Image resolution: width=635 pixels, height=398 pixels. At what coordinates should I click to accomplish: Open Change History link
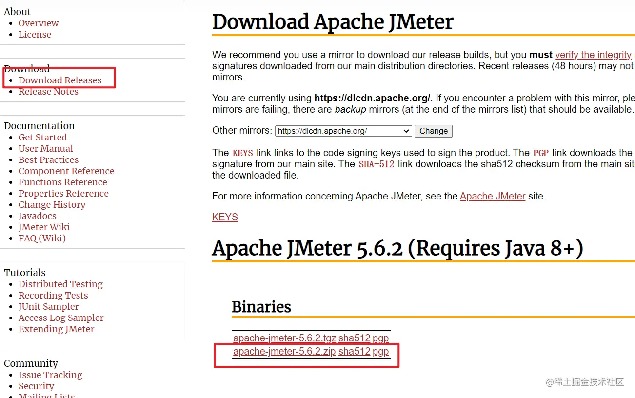[x=52, y=205]
